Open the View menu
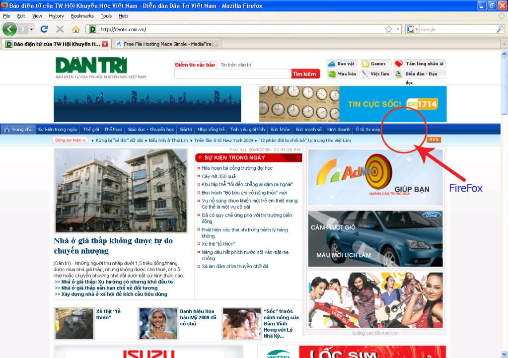 37,16
